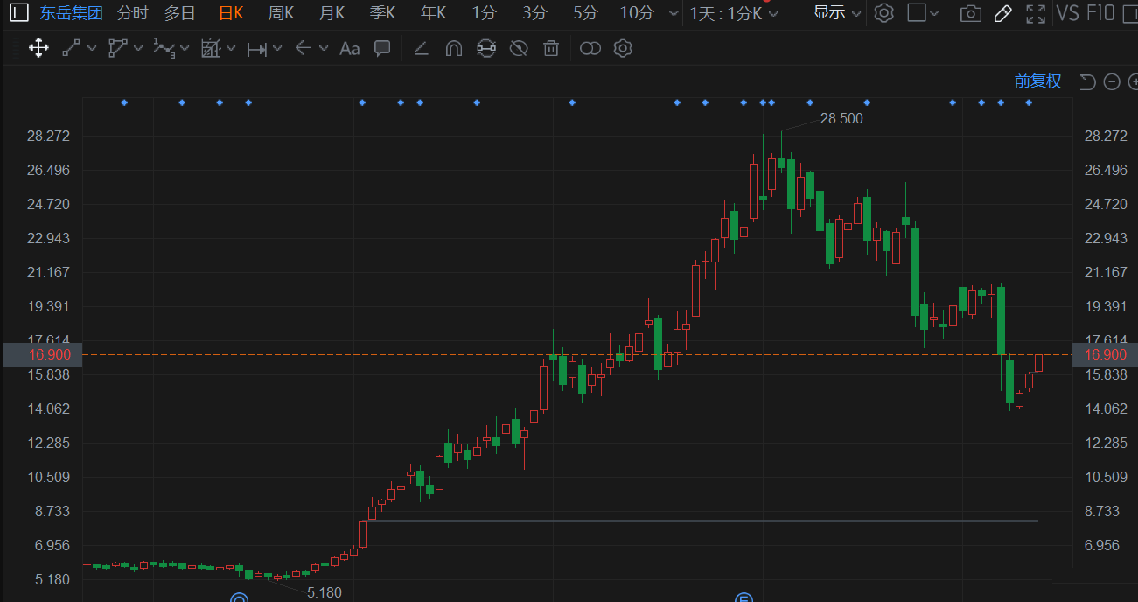Image resolution: width=1138 pixels, height=602 pixels.
Task: Open the 显示 display dropdown
Action: (836, 13)
